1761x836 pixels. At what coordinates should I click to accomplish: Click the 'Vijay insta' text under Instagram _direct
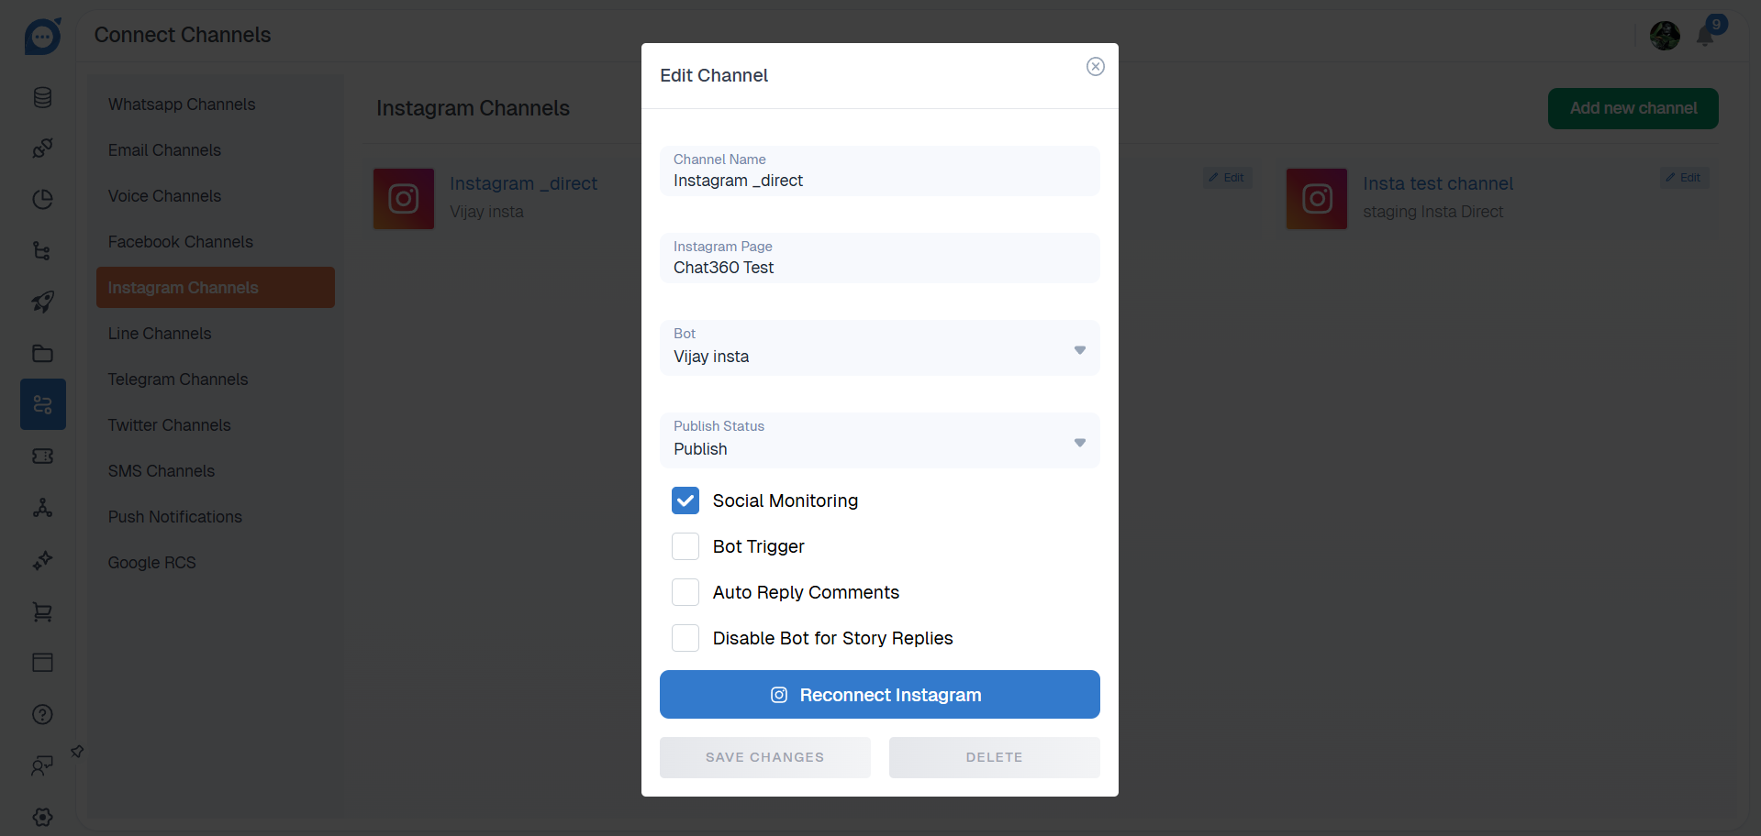[486, 212]
